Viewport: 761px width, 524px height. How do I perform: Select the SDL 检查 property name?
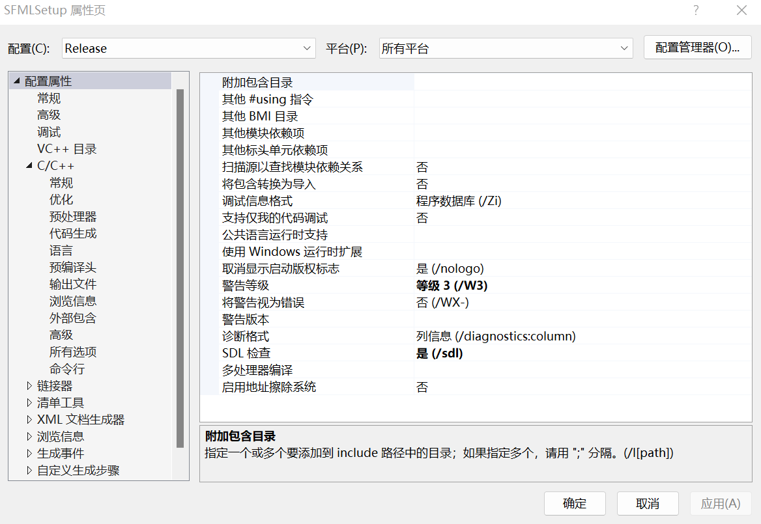(x=246, y=353)
